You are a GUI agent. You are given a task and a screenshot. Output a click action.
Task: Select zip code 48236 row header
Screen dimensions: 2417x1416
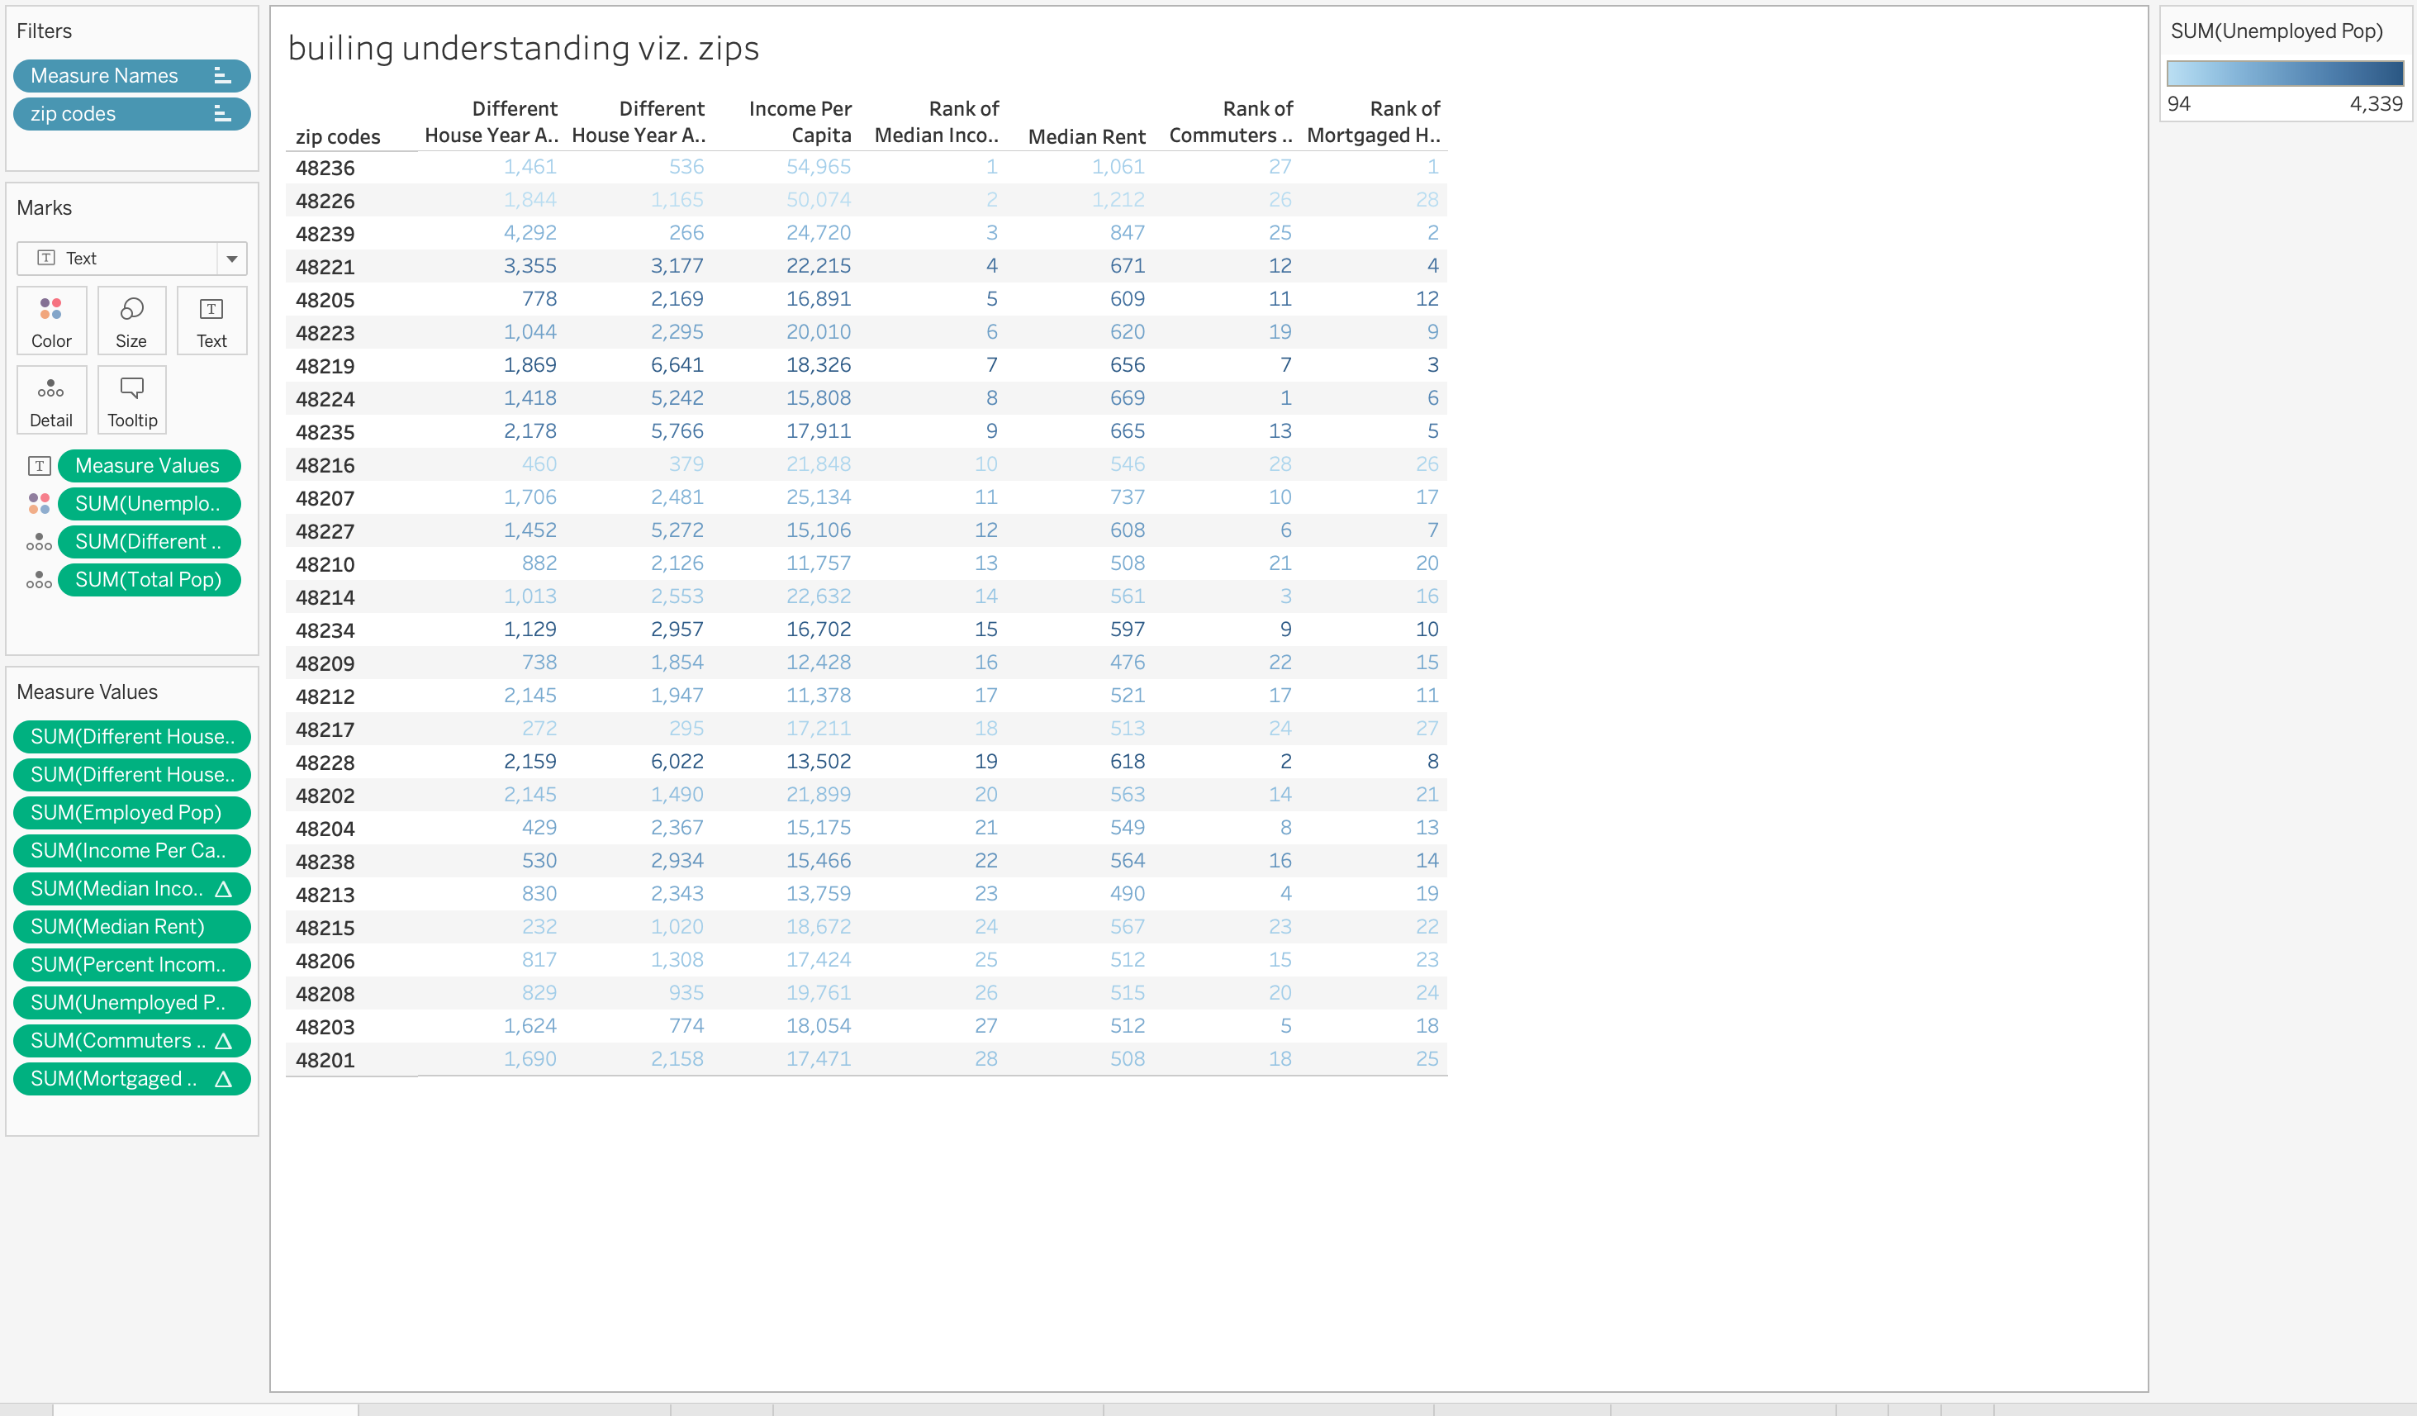click(325, 168)
